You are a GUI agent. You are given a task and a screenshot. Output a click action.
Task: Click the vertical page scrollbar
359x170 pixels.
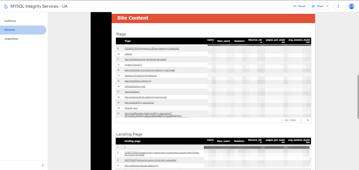pos(357,91)
